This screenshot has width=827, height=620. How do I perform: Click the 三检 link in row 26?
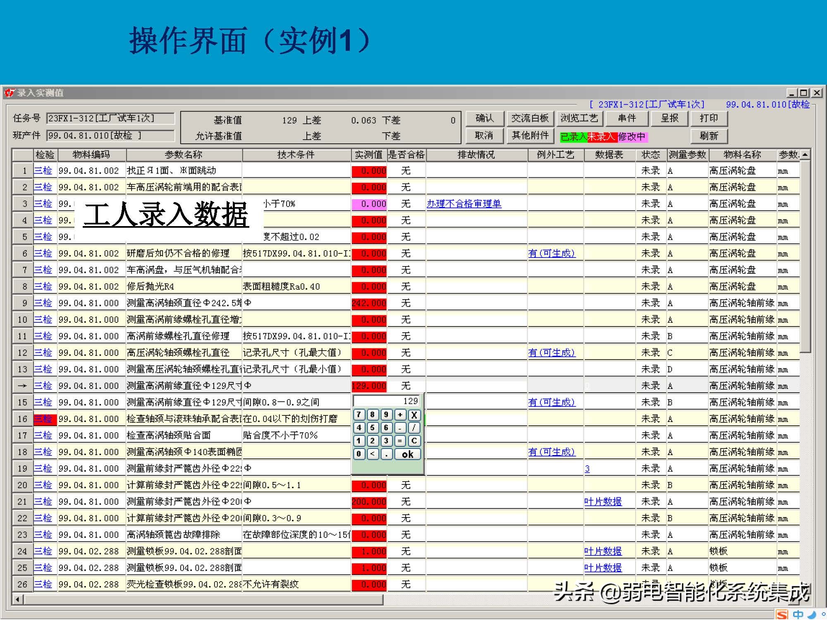43,584
